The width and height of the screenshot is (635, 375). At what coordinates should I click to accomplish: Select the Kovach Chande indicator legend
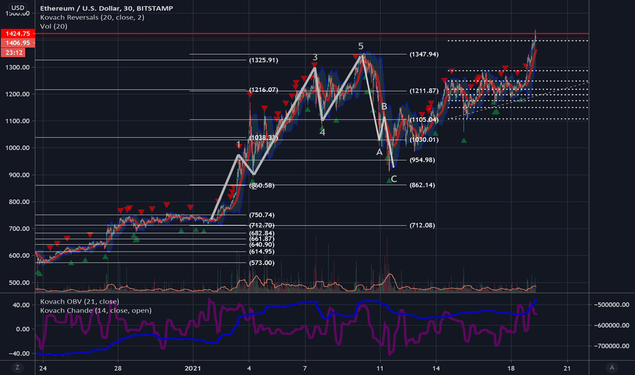pyautogui.click(x=95, y=310)
